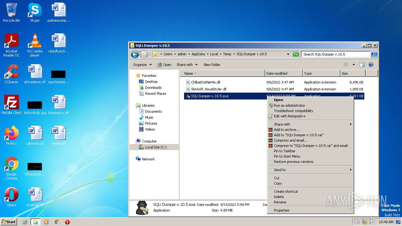Select ChilkatDotNet46.dll file row
The width and height of the screenshot is (402, 226).
coord(274,82)
